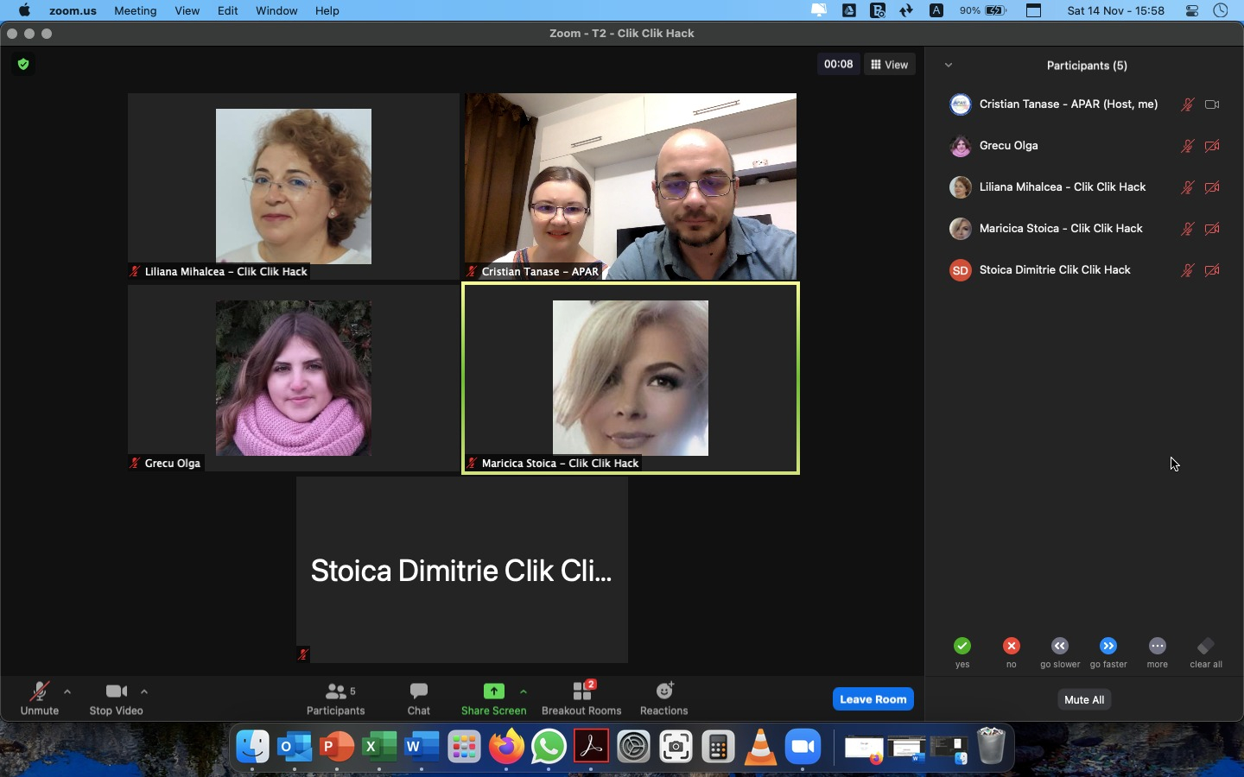
Task: Expand audio options arrow next to Unmute
Action: pos(67,692)
